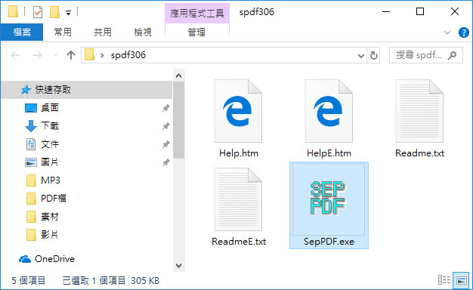
Task: Click the Help.htm file name label
Action: 239,153
